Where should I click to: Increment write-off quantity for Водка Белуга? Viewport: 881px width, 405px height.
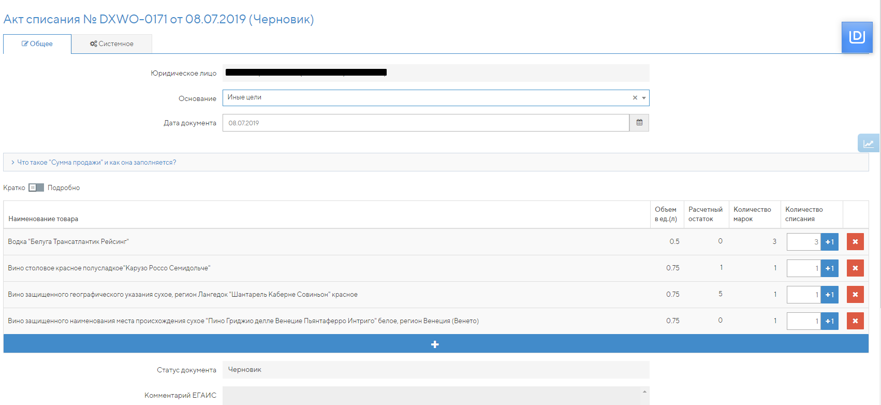pyautogui.click(x=830, y=242)
